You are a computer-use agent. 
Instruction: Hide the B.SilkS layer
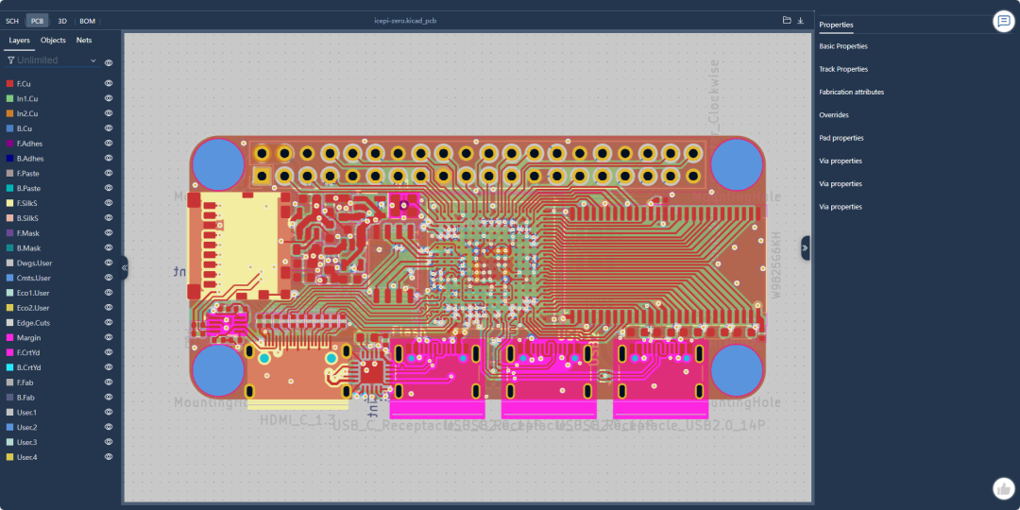(109, 218)
